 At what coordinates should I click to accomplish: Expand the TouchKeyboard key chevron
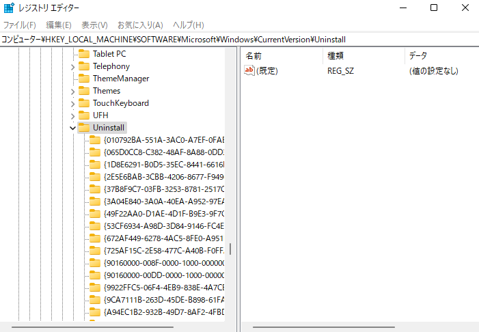pos(72,104)
